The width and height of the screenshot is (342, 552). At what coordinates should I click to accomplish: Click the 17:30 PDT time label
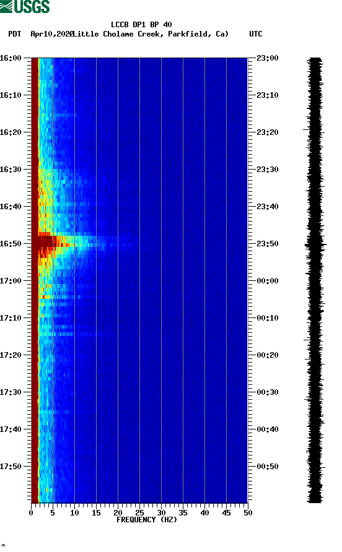[x=11, y=392]
